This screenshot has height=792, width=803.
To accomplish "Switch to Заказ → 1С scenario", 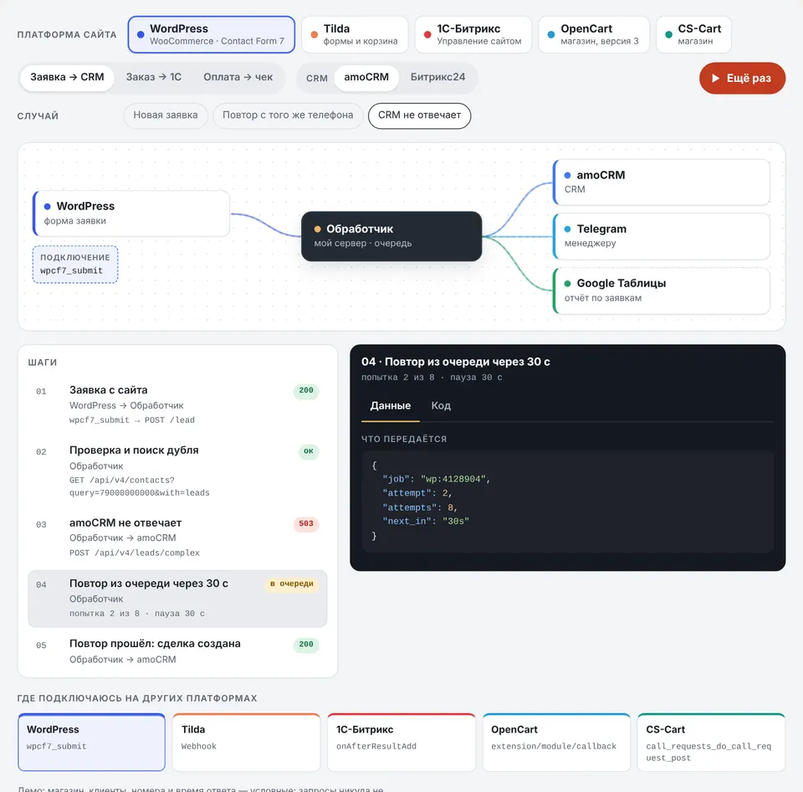I will tap(154, 77).
